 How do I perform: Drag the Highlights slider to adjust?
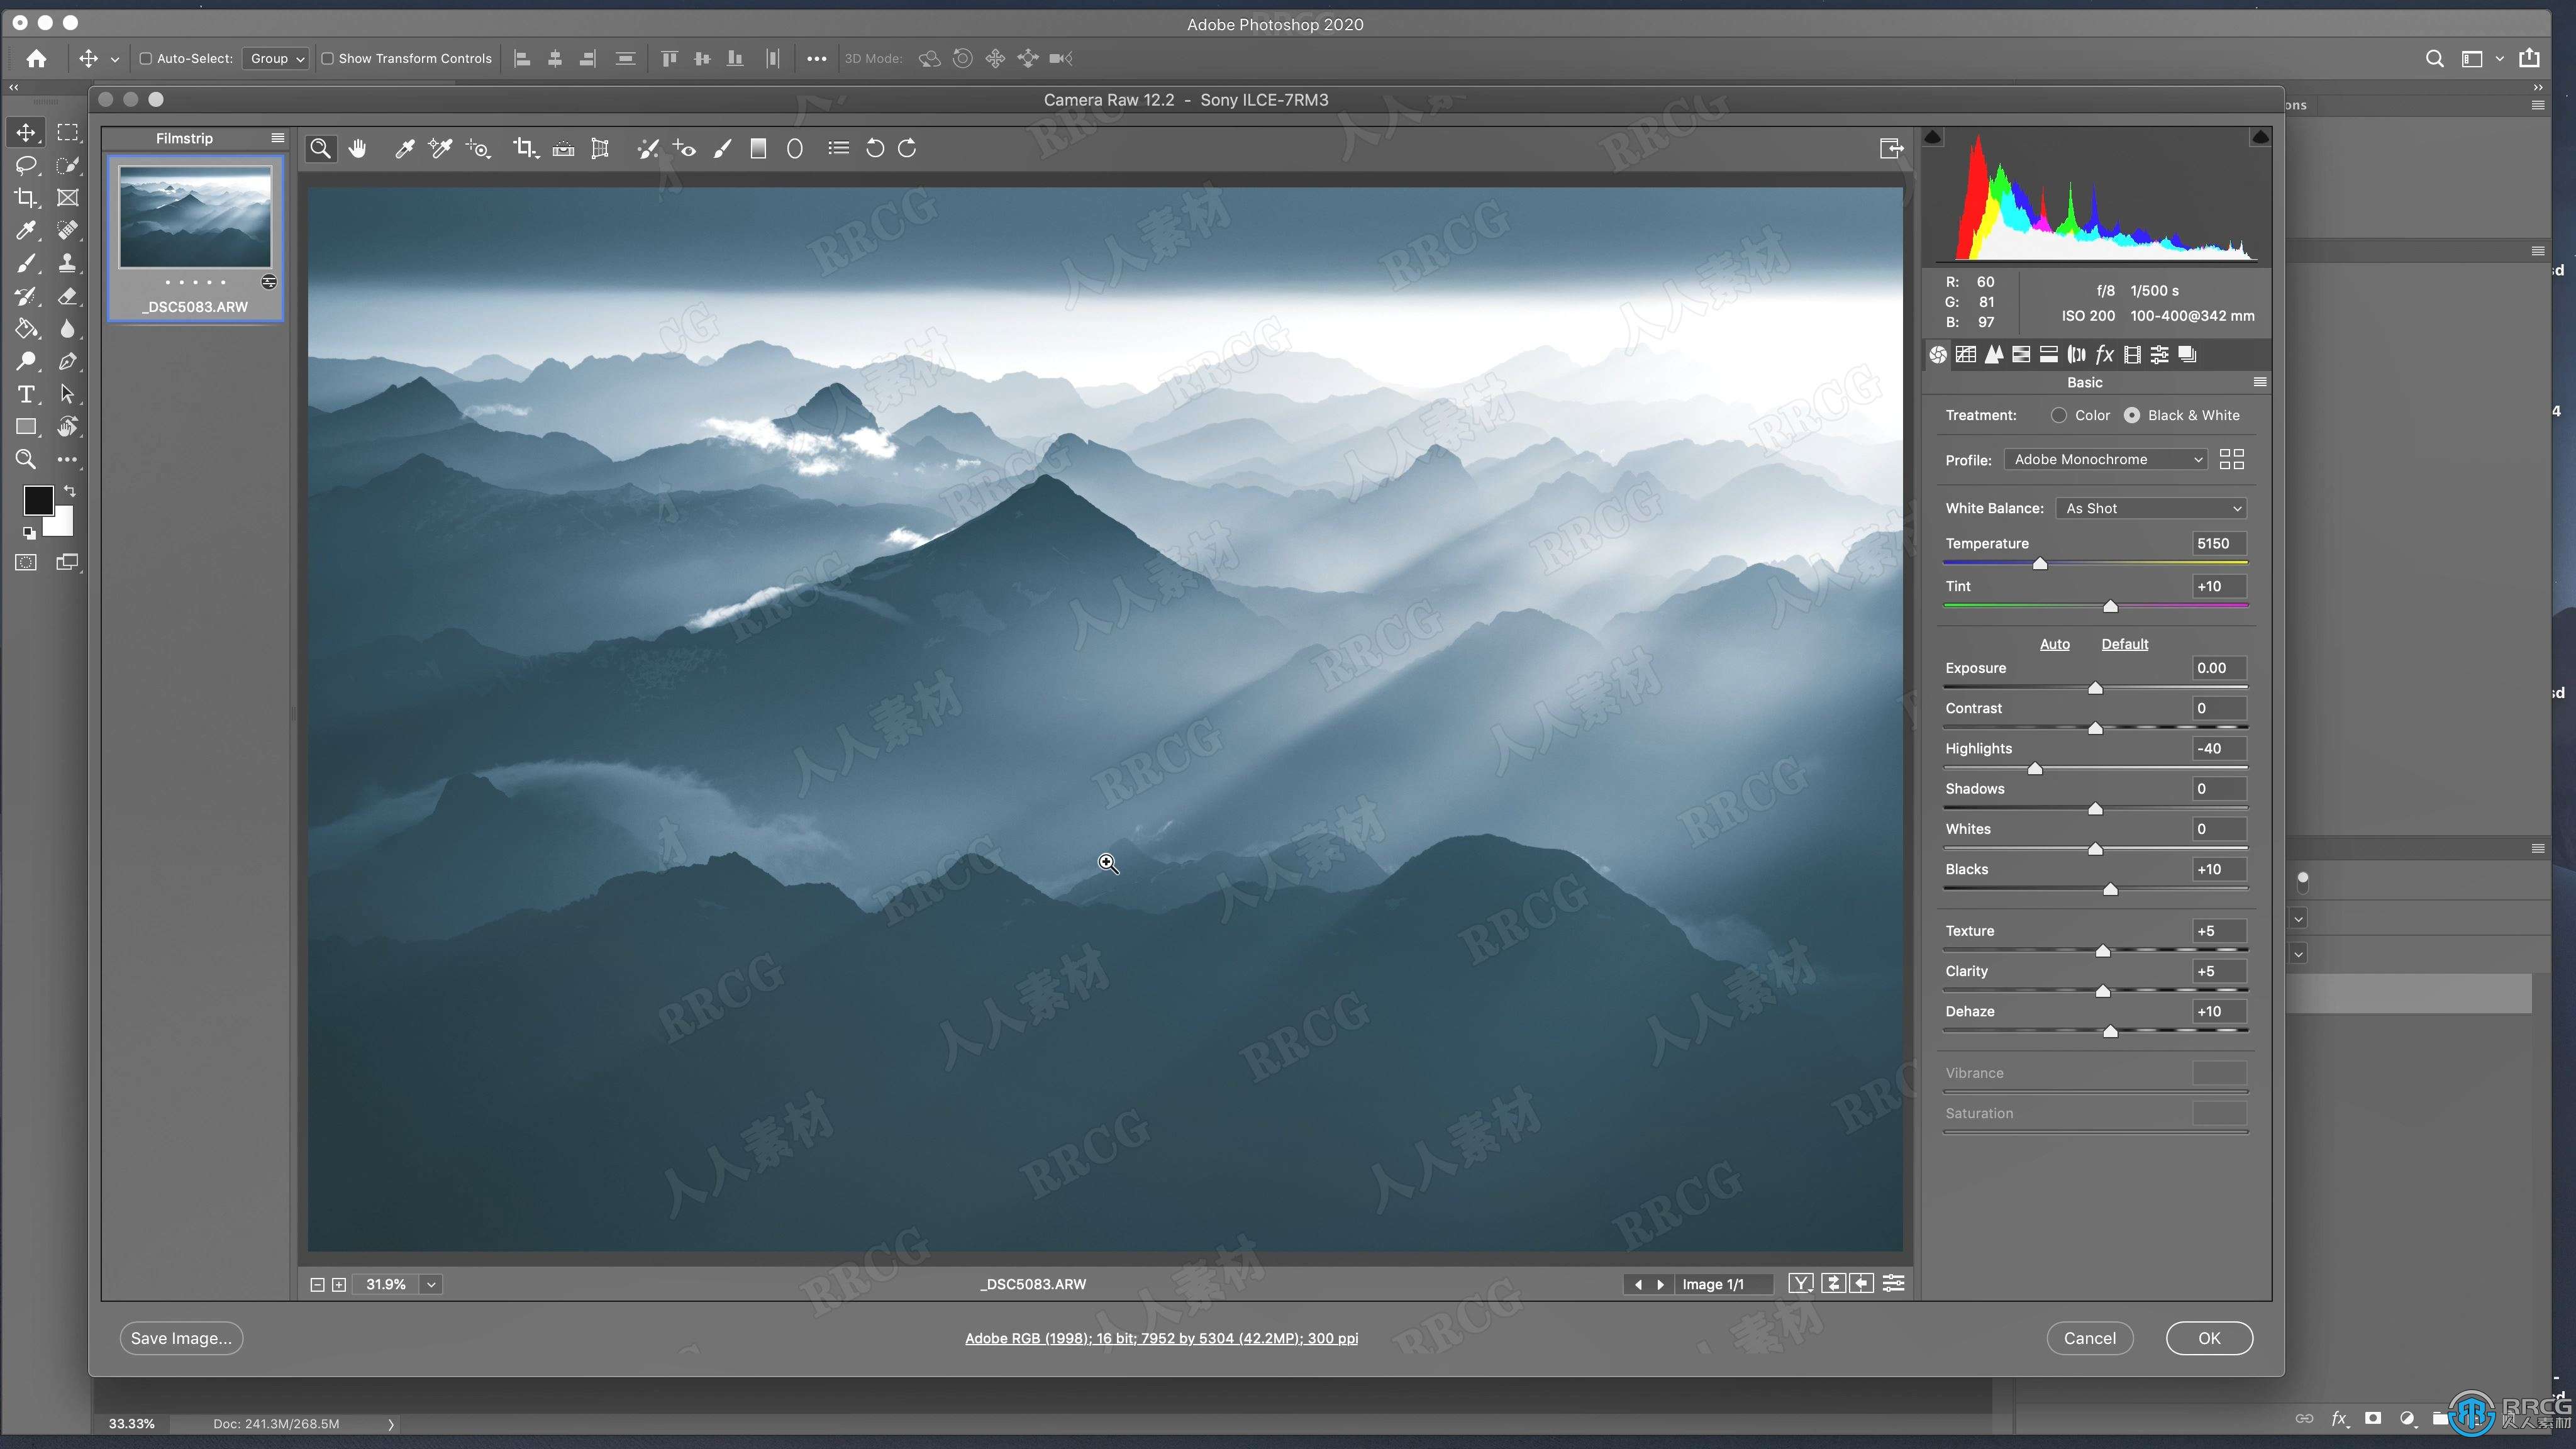(x=2035, y=768)
